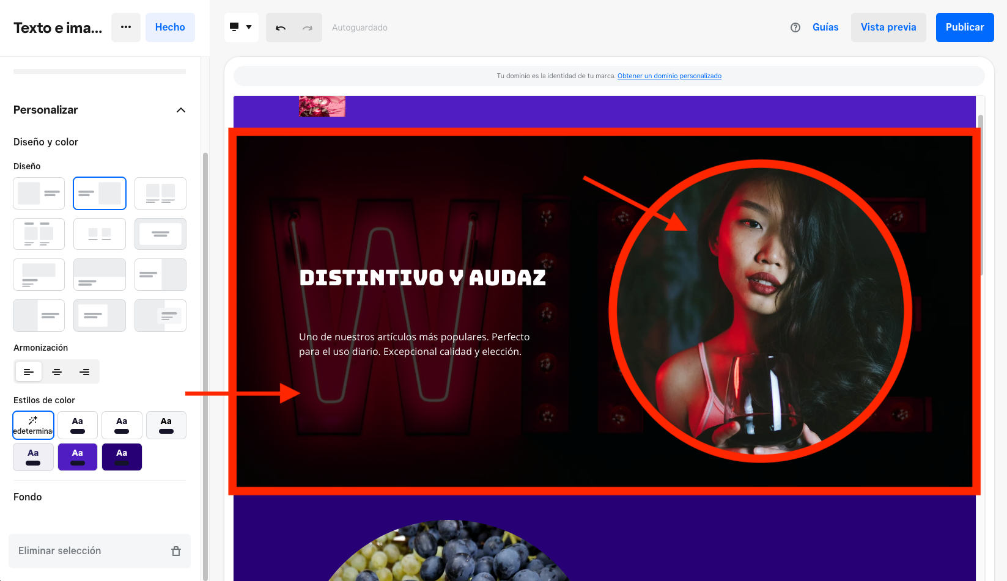The image size is (1007, 581).
Task: Click the trash icon in Eliminar selección
Action: click(x=176, y=551)
